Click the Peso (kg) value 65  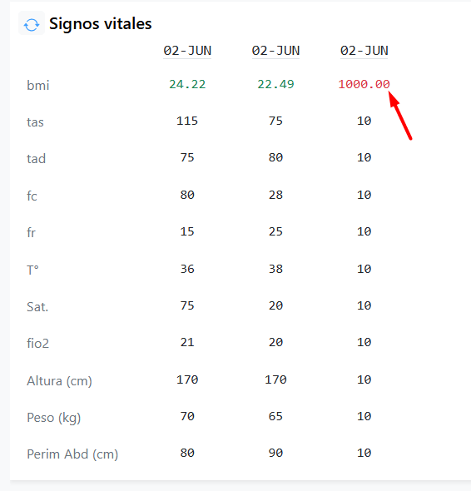click(275, 416)
